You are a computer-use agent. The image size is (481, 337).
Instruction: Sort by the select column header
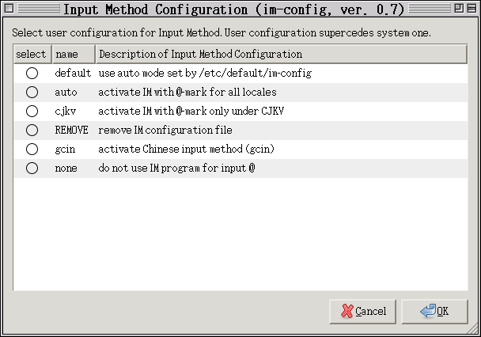32,55
